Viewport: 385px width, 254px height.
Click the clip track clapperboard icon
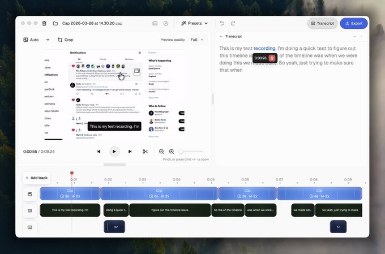coord(29,194)
